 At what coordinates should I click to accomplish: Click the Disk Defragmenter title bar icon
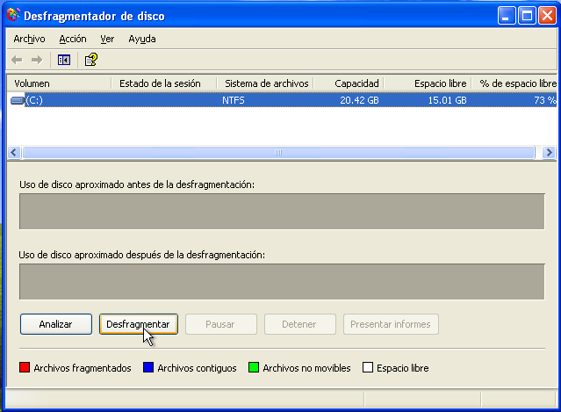tap(13, 16)
